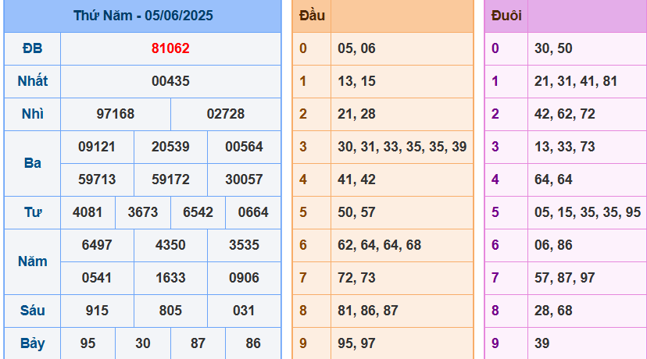Click fourth prize number 3673
The height and width of the screenshot is (359, 647).
[143, 212]
